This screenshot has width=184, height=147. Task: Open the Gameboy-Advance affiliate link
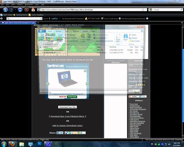(x=137, y=121)
